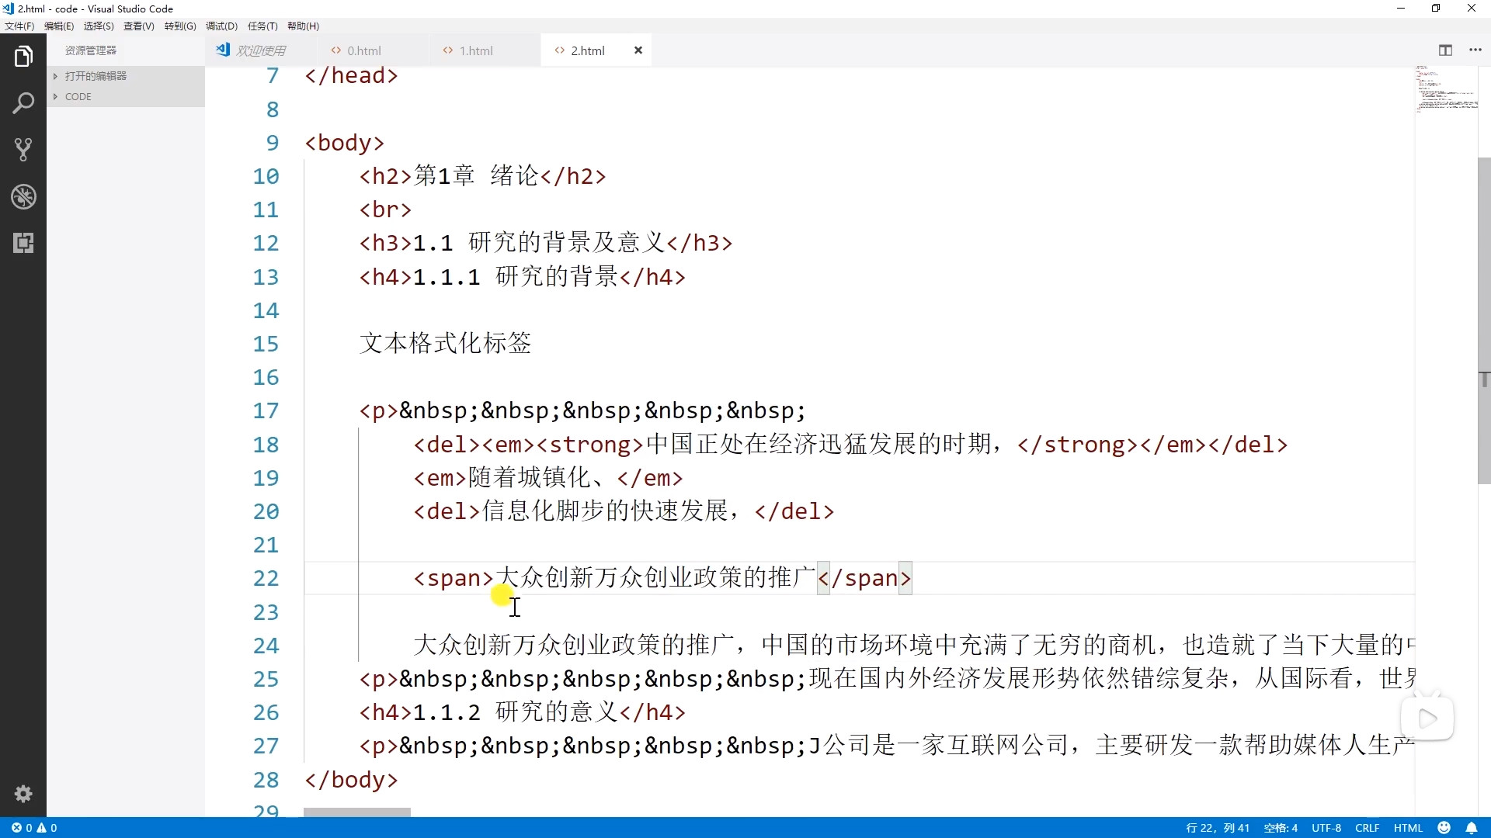This screenshot has width=1491, height=838.
Task: Expand the CODE folder section
Action: pos(78,97)
